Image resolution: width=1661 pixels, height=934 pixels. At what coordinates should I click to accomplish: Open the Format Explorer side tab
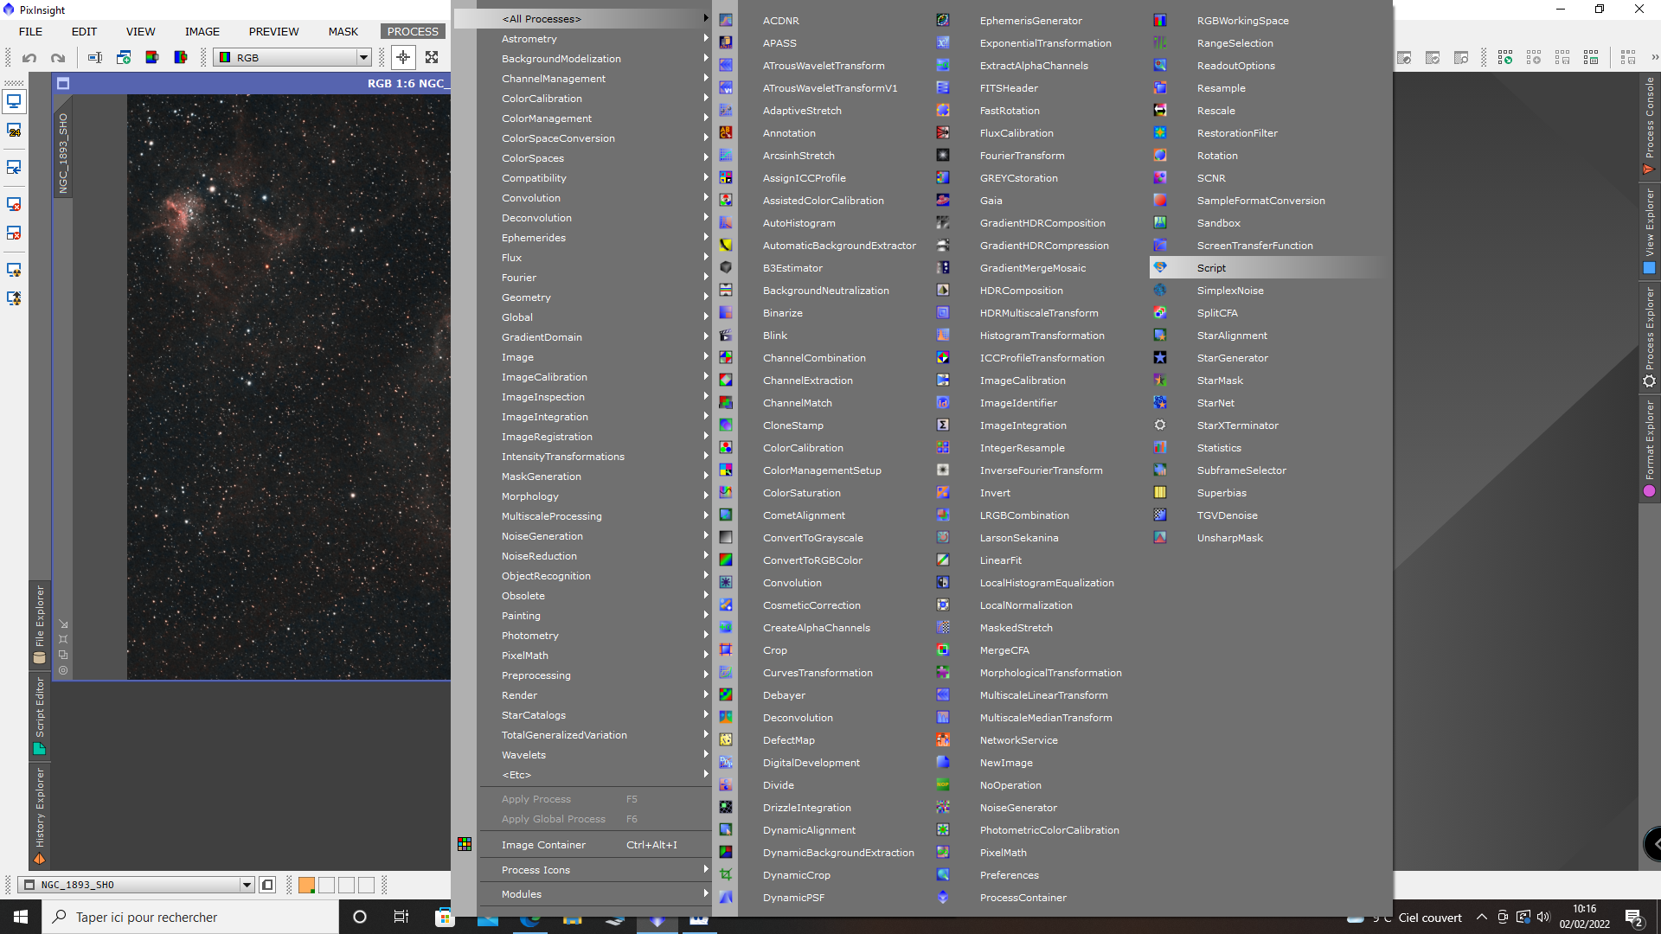[x=1649, y=448]
